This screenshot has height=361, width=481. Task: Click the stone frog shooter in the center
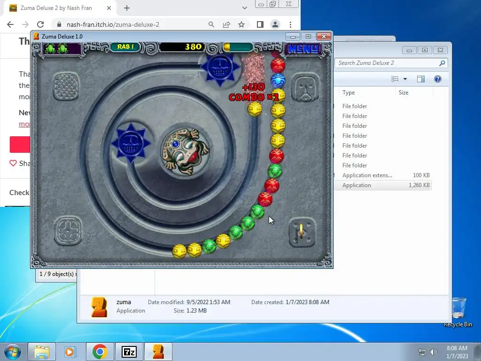pos(185,151)
